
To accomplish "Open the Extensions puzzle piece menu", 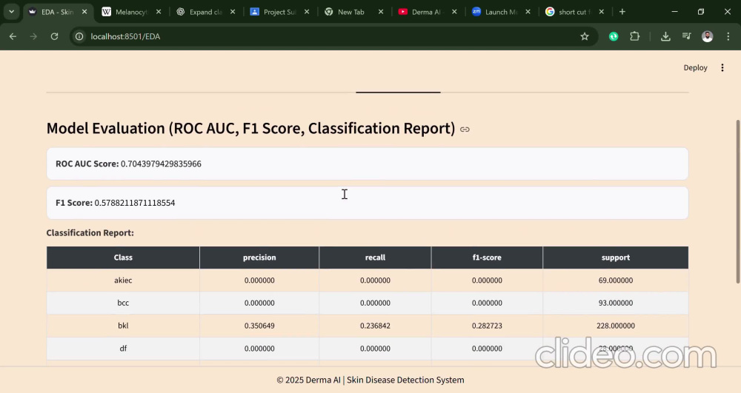I will click(635, 36).
